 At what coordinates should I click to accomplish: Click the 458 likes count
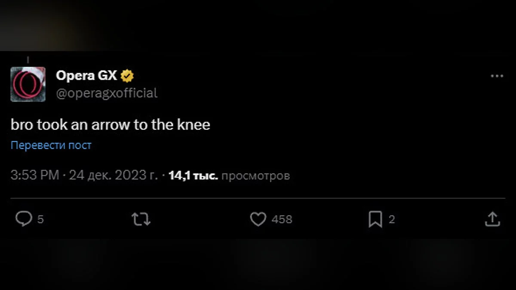coord(282,220)
